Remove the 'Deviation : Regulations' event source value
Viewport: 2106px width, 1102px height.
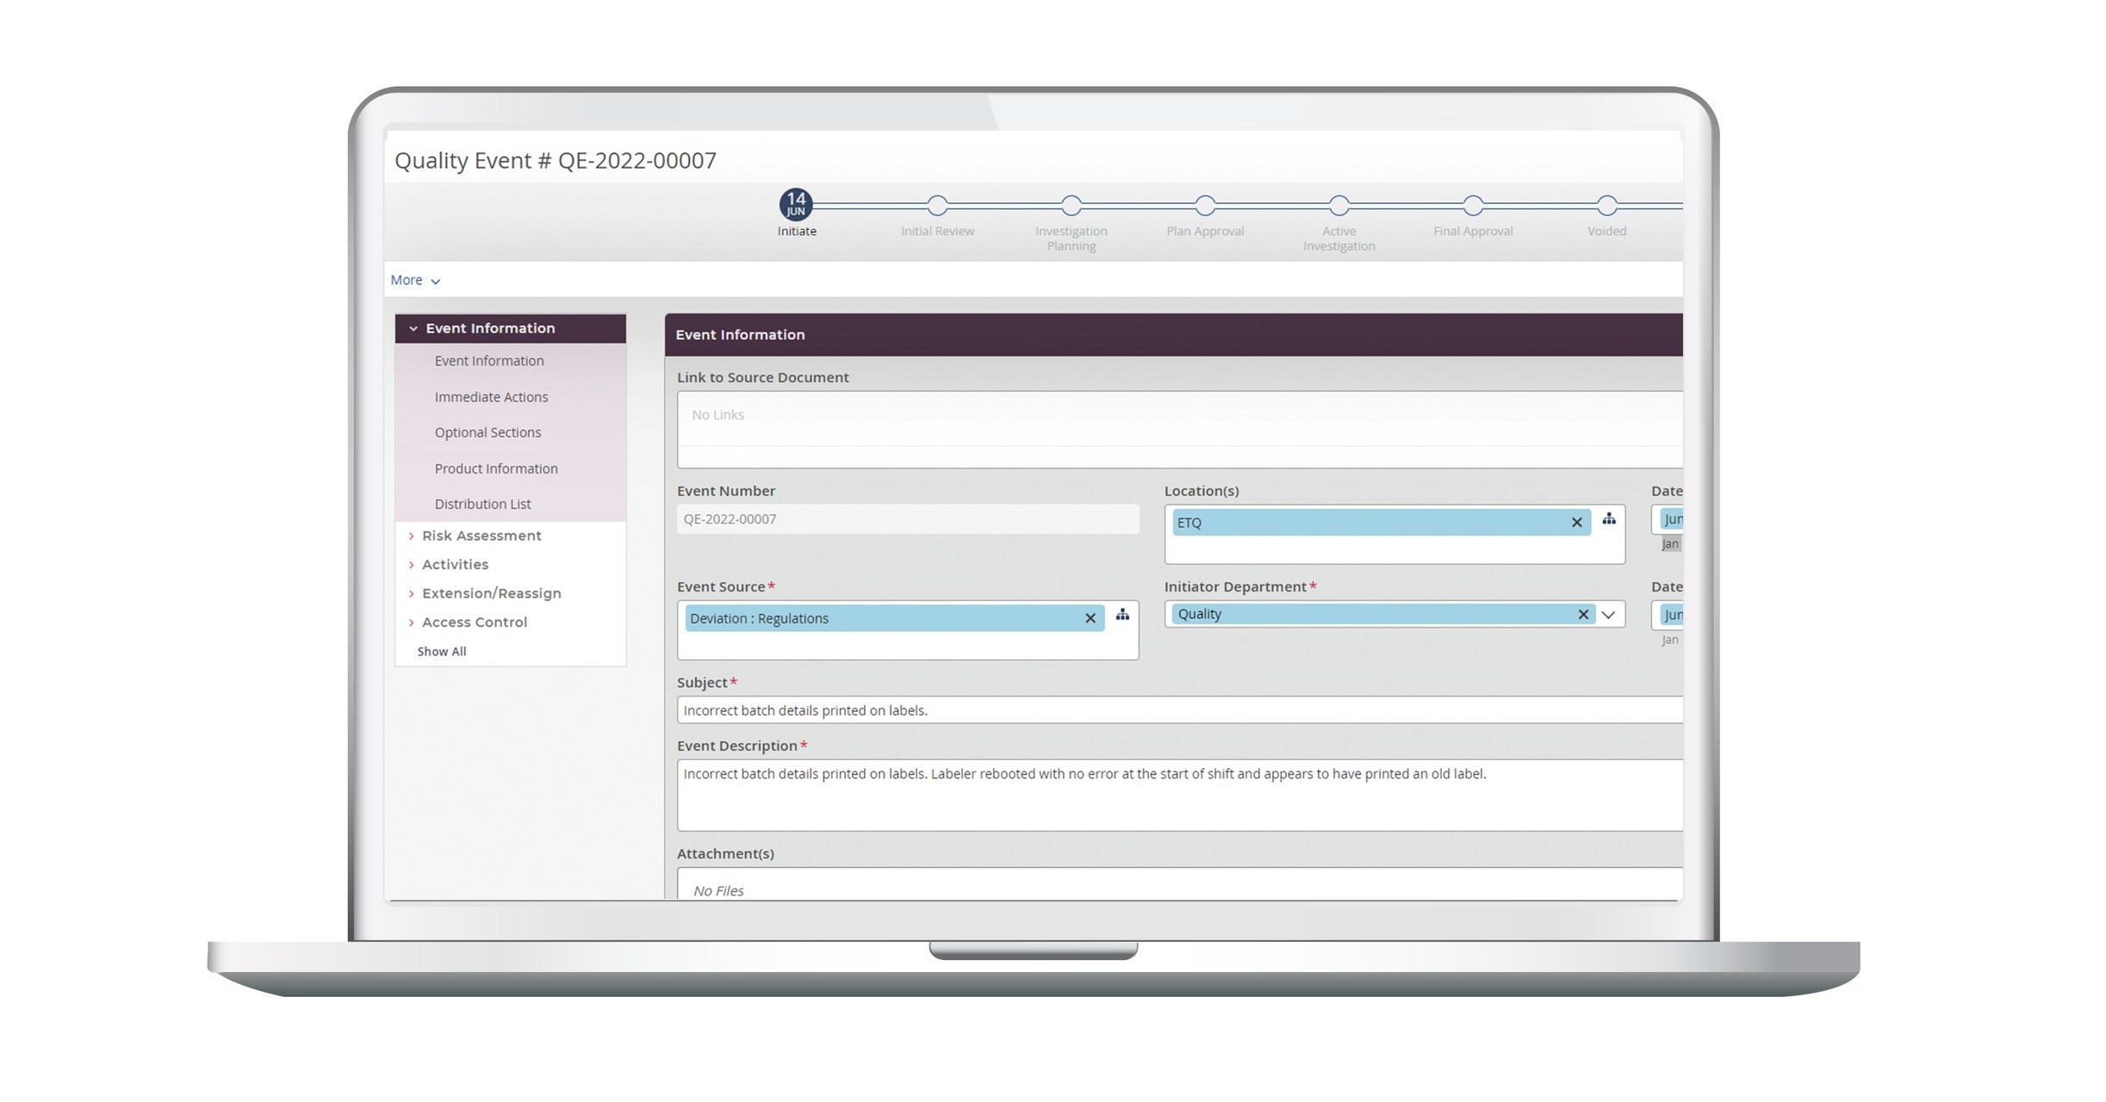click(x=1090, y=618)
